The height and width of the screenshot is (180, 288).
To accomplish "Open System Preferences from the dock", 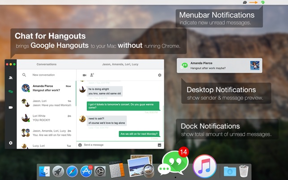I will pyautogui.click(x=100, y=171).
